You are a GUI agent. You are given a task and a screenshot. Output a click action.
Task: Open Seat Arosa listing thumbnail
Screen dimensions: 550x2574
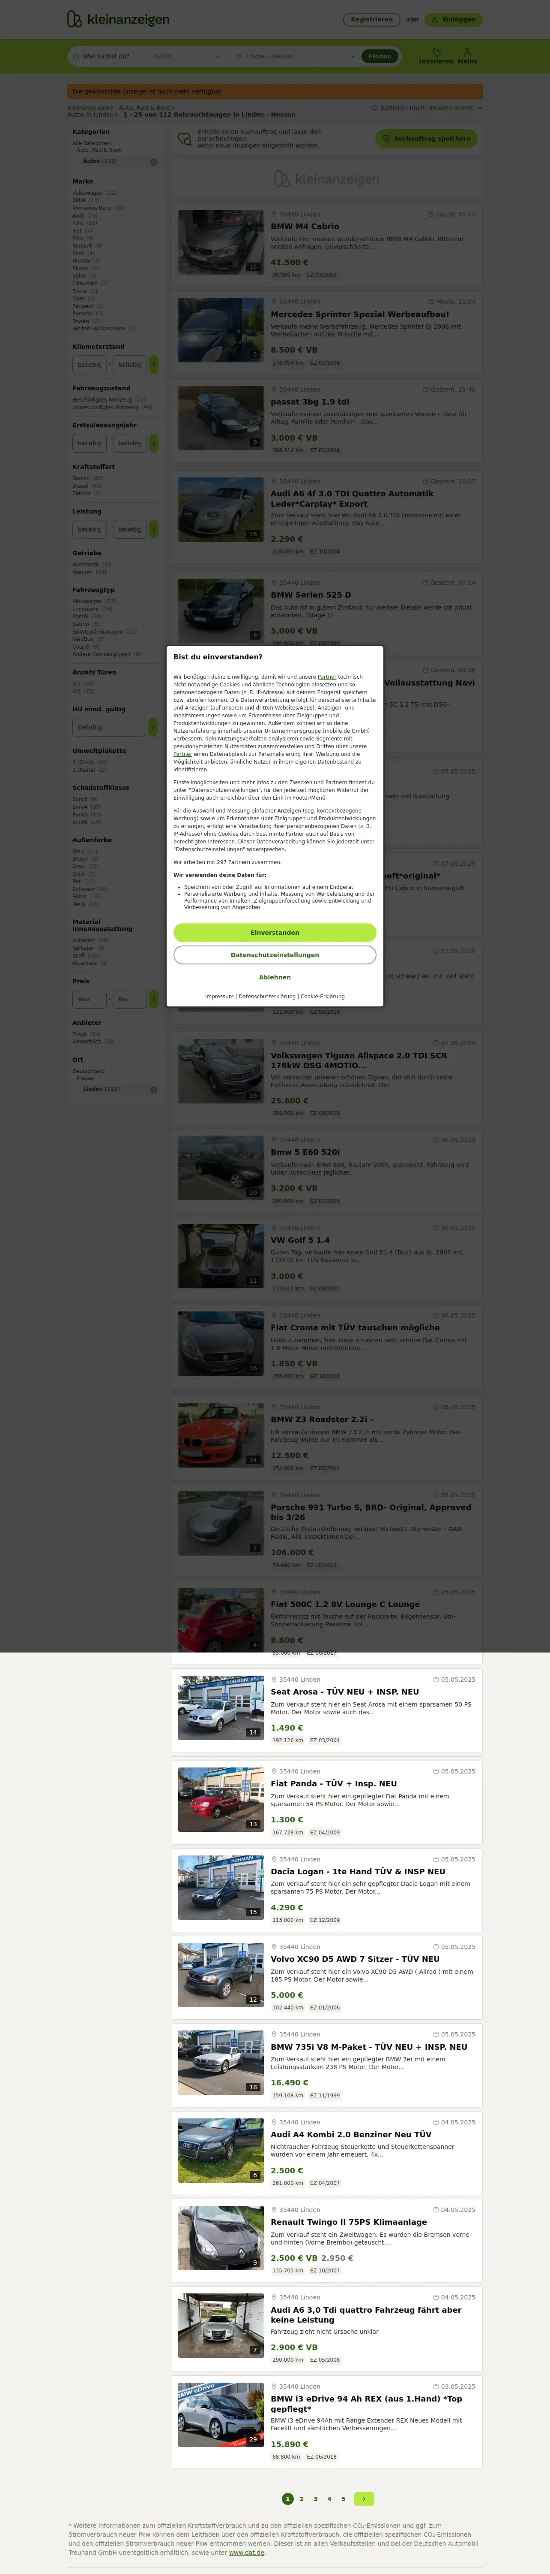click(221, 1708)
